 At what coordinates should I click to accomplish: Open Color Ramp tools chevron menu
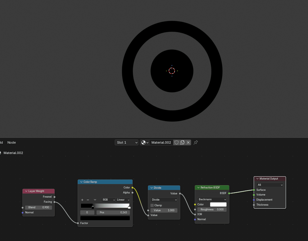(x=95, y=200)
